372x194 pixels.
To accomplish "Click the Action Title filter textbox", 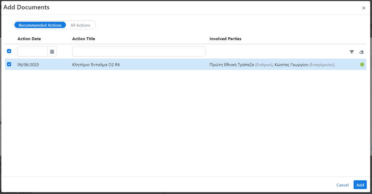I will pyautogui.click(x=139, y=52).
